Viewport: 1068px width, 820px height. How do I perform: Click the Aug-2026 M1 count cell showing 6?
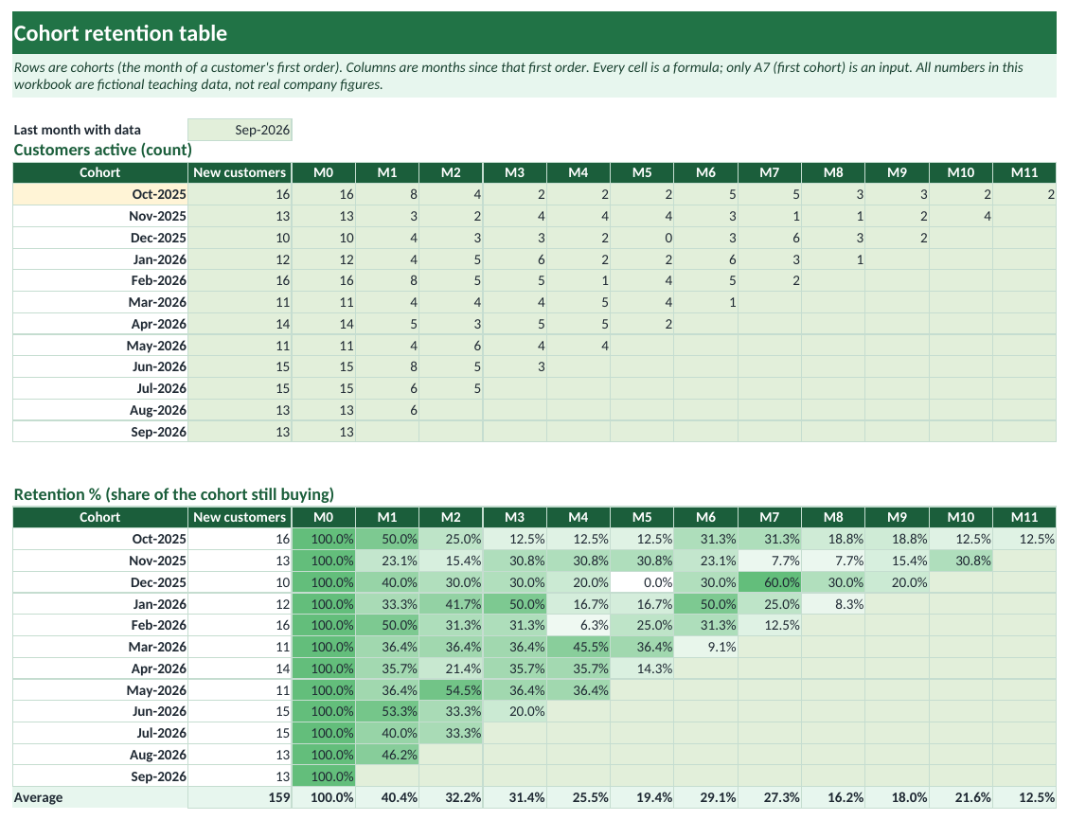tap(387, 410)
